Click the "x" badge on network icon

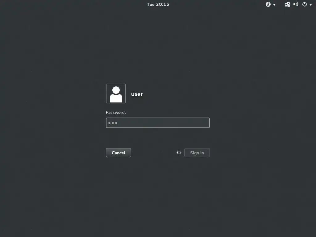pyautogui.click(x=289, y=6)
